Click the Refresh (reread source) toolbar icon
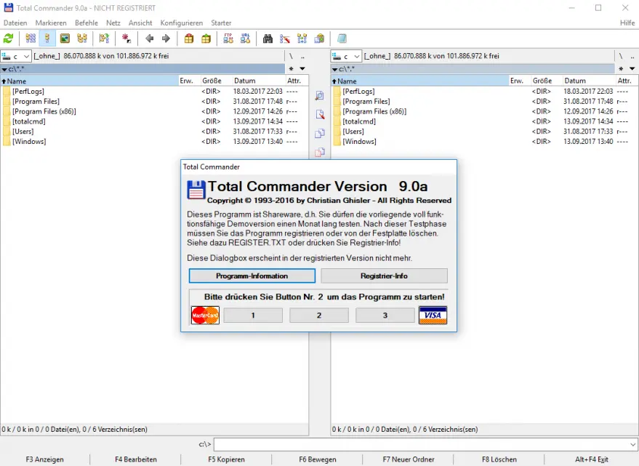The height and width of the screenshot is (466, 639). point(8,39)
